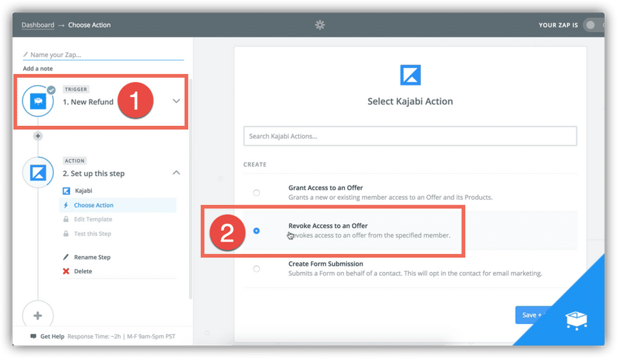Select Grant Access to an Offer radio
The height and width of the screenshot is (358, 617).
tap(256, 193)
